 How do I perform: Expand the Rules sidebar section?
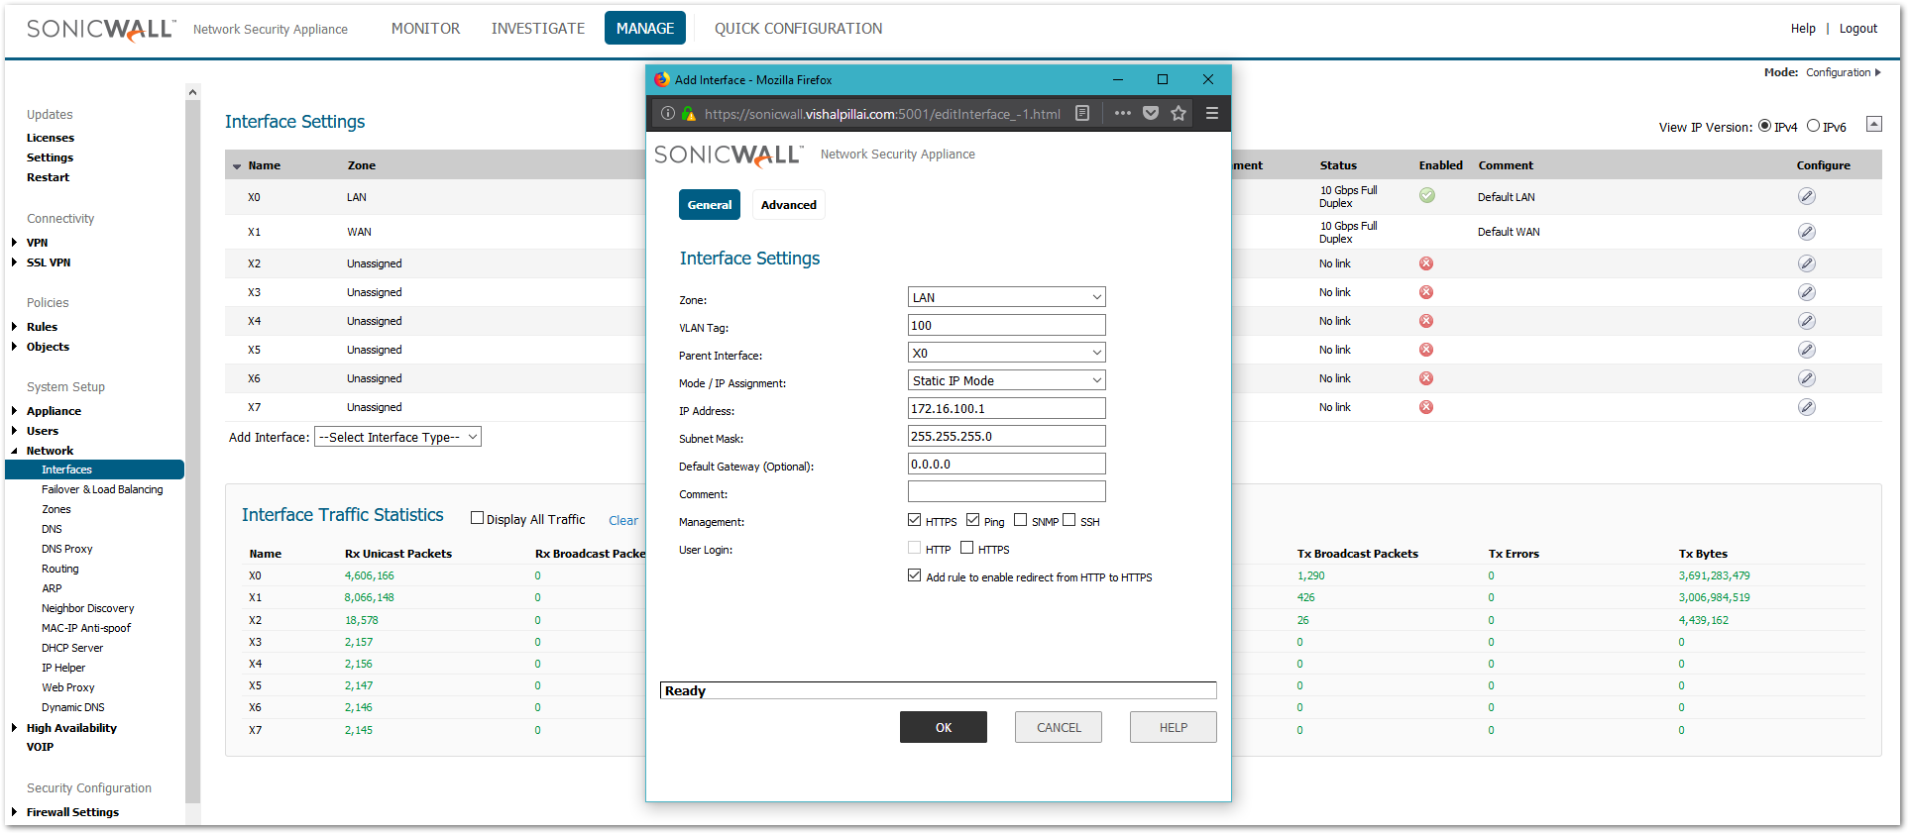click(x=14, y=327)
